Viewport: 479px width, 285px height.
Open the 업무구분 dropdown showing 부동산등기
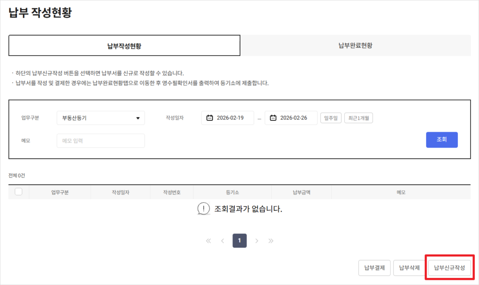click(101, 118)
